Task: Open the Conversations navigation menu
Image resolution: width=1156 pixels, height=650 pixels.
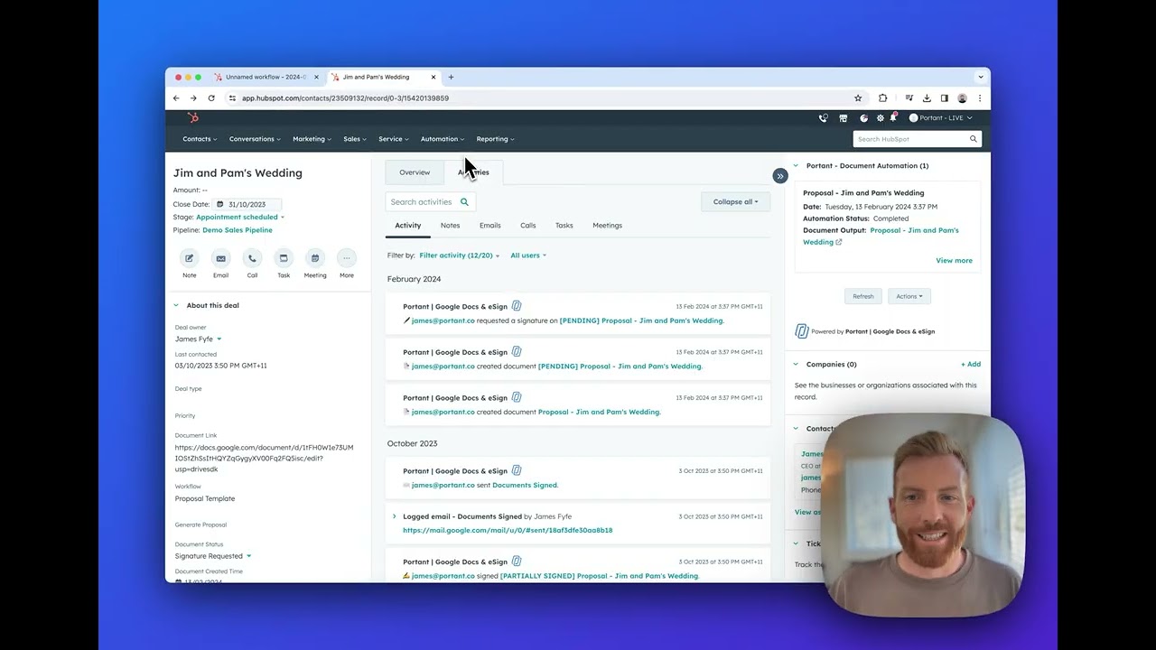Action: click(255, 139)
